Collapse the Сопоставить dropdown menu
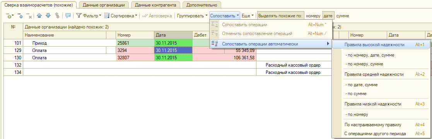Screen dimensions: 432x139 (225, 16)
